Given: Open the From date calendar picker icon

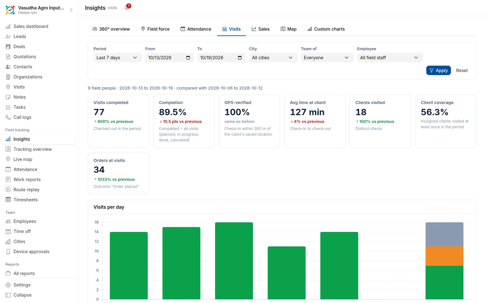Looking at the screenshot, I should point(188,58).
